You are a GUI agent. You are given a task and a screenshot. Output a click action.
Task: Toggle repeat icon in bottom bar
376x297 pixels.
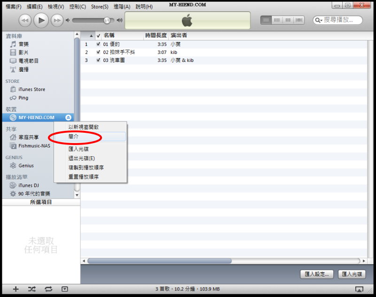tap(48, 289)
